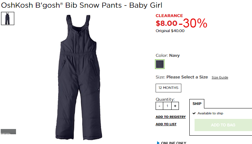
Task: Click the gray overlay button at bottom left
Action: coord(8,131)
